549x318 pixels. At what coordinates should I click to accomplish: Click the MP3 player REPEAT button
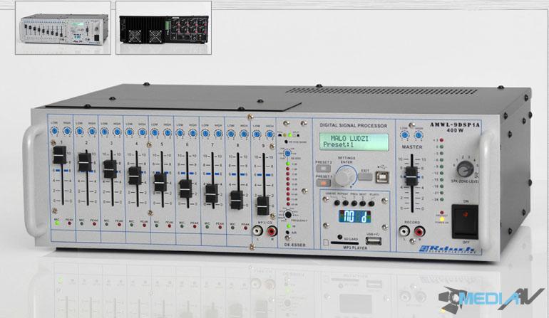tap(346, 203)
